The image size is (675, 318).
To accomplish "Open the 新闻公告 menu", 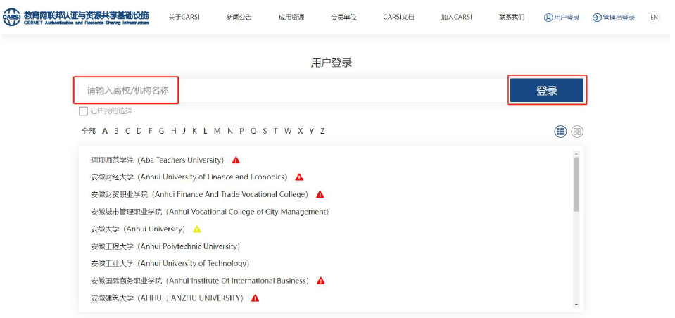I will [x=239, y=17].
